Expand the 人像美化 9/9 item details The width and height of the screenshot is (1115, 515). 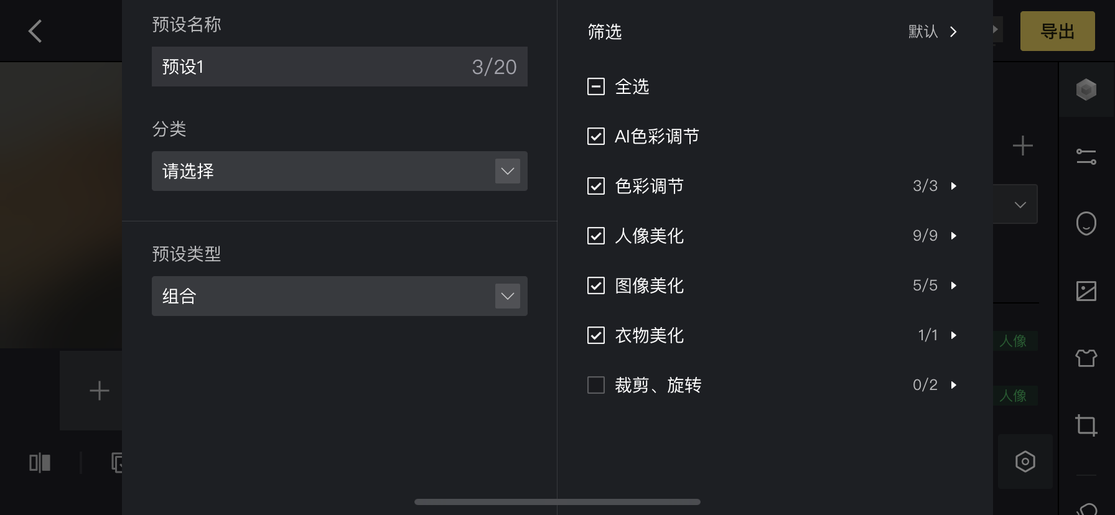(x=954, y=236)
